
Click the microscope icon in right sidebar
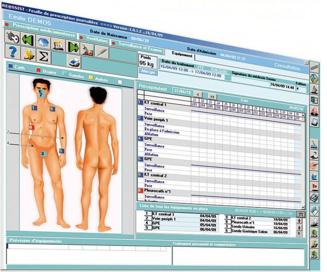click(x=314, y=89)
